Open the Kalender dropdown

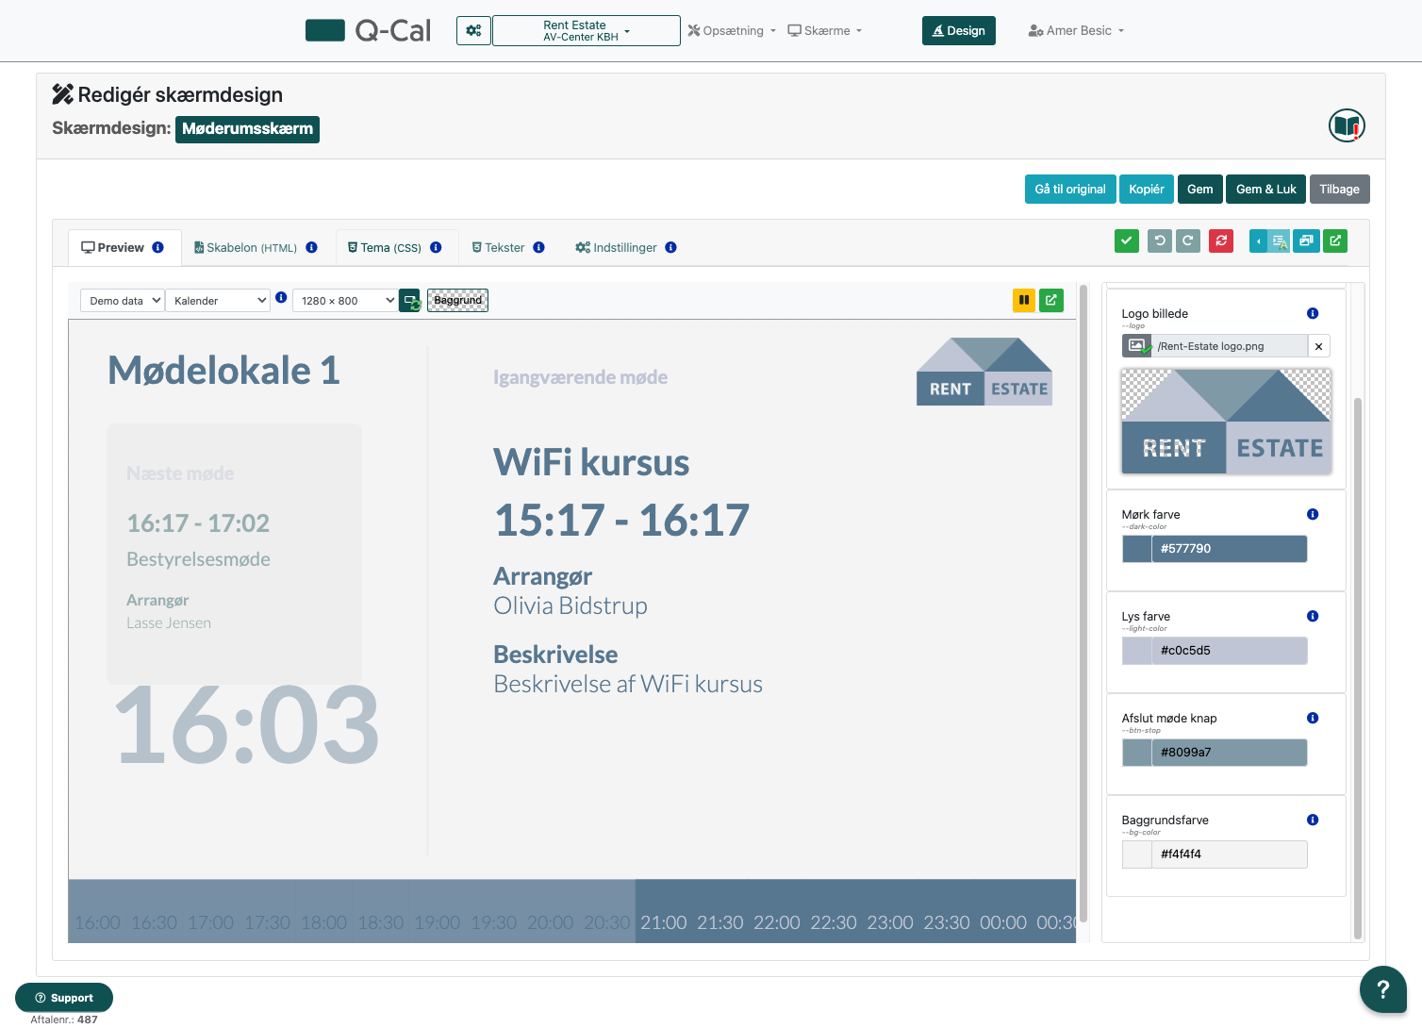(x=218, y=300)
